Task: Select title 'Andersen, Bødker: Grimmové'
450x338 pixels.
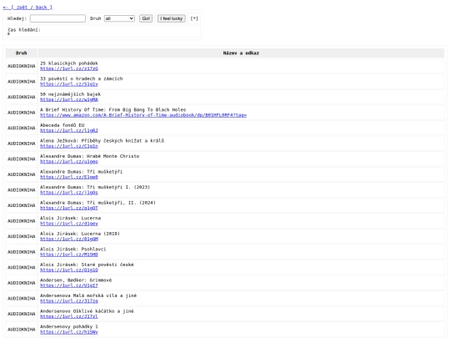Action: (76, 280)
